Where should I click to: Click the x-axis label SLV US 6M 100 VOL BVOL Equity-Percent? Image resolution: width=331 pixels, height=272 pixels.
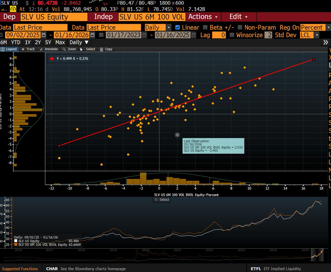[x=186, y=194]
